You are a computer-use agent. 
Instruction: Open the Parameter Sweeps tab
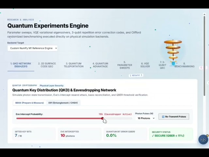pos(125,65)
